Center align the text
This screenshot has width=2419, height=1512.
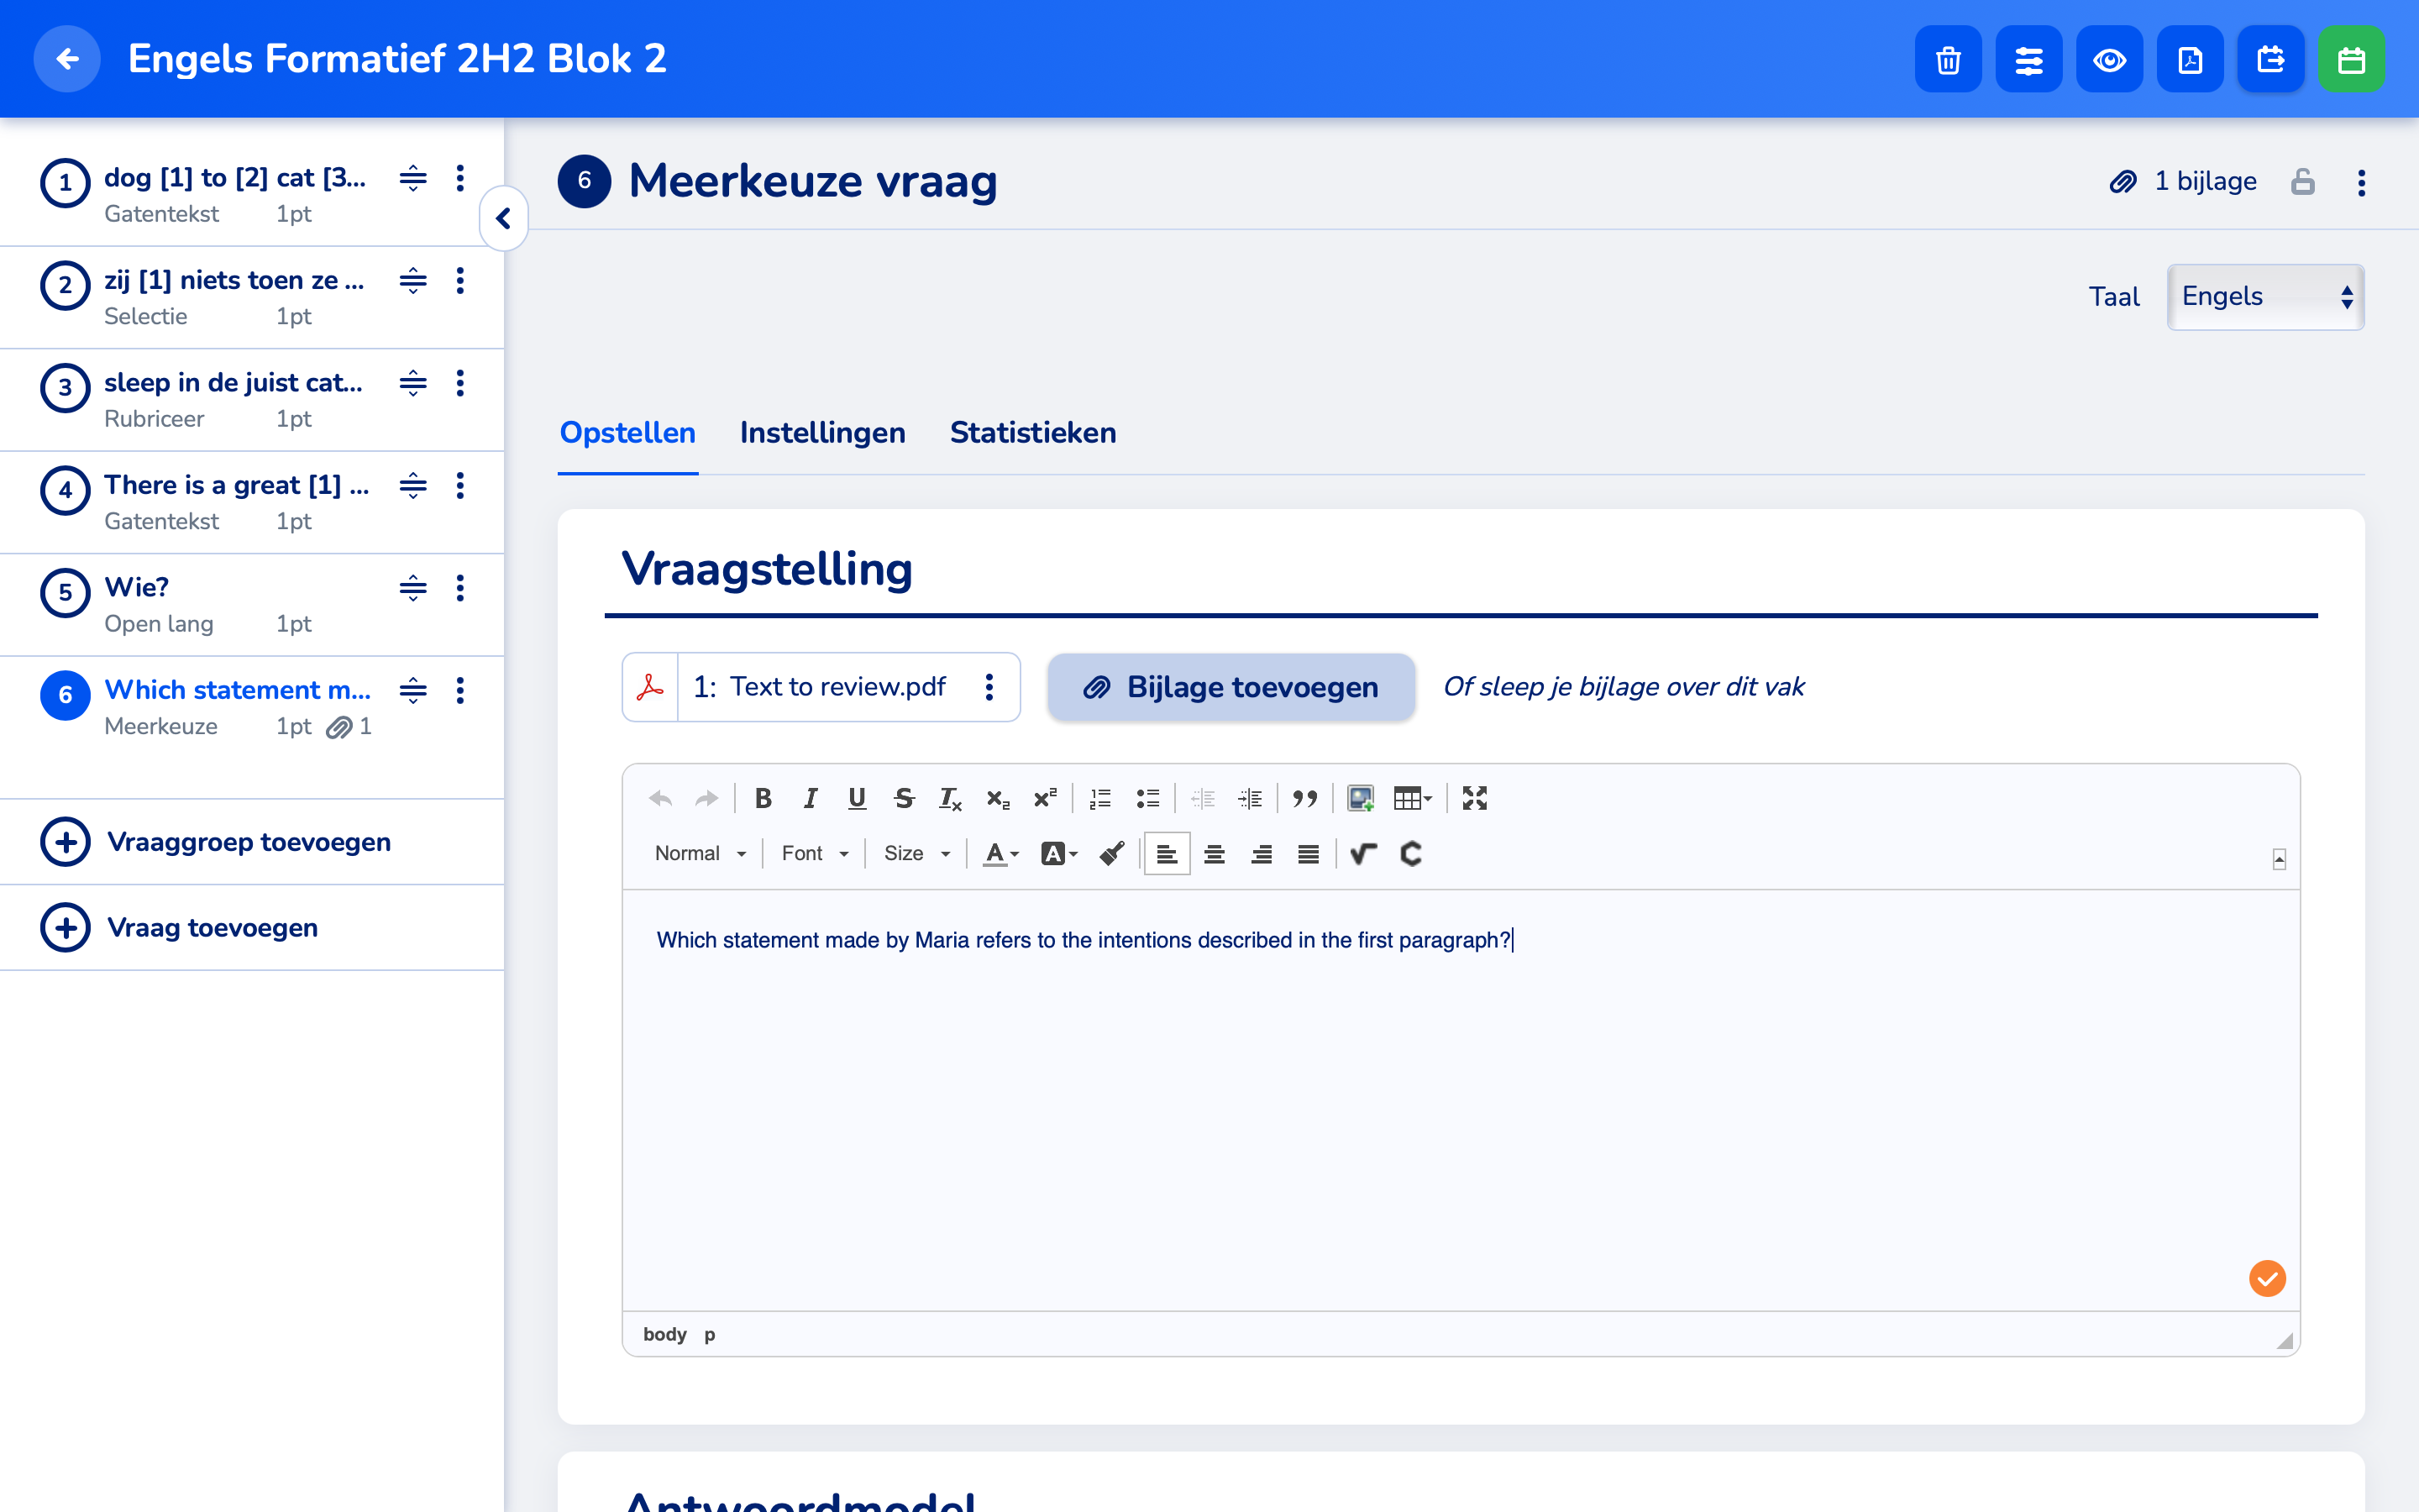[1215, 853]
